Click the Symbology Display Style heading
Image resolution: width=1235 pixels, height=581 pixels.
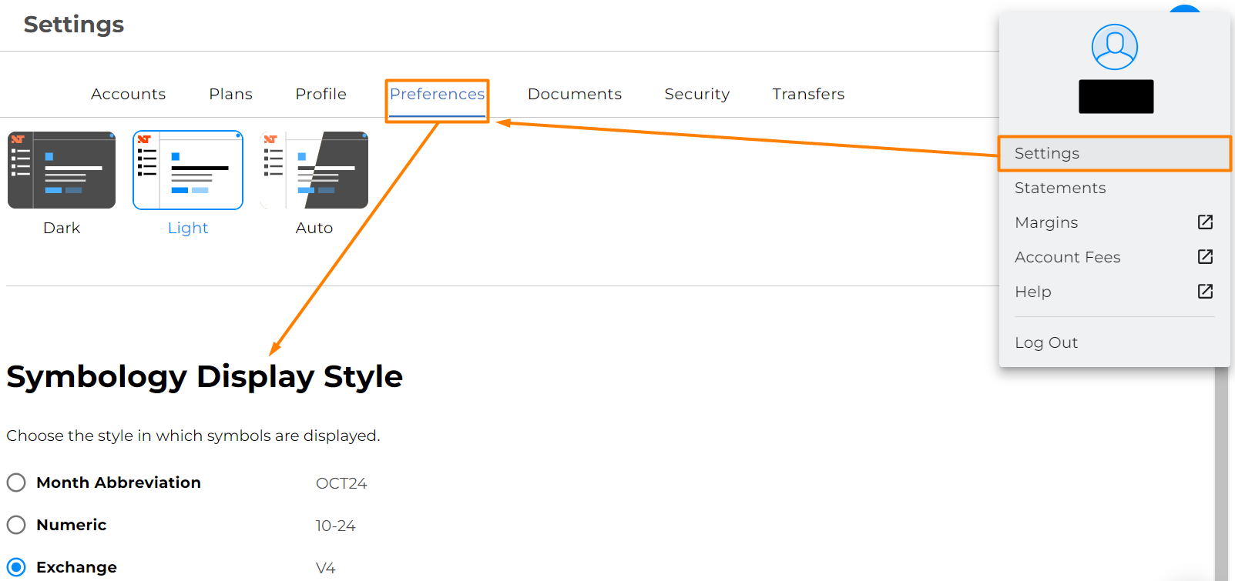point(204,376)
